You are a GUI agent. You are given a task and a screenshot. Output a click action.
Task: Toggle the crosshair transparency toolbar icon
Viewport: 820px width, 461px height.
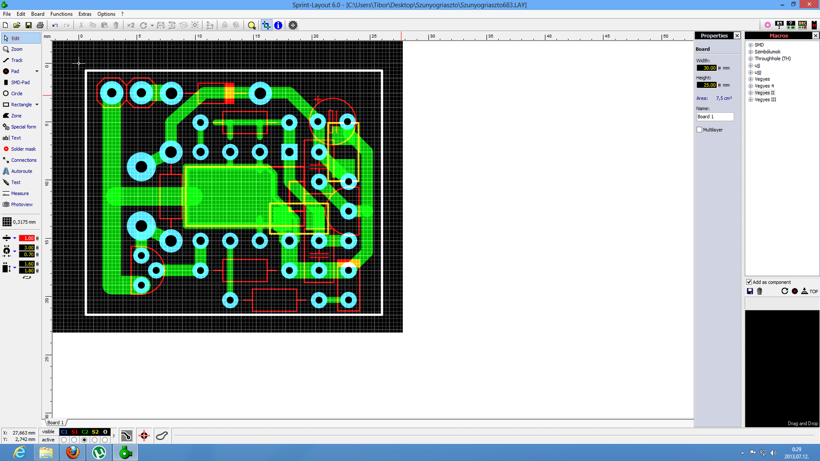coord(266,25)
